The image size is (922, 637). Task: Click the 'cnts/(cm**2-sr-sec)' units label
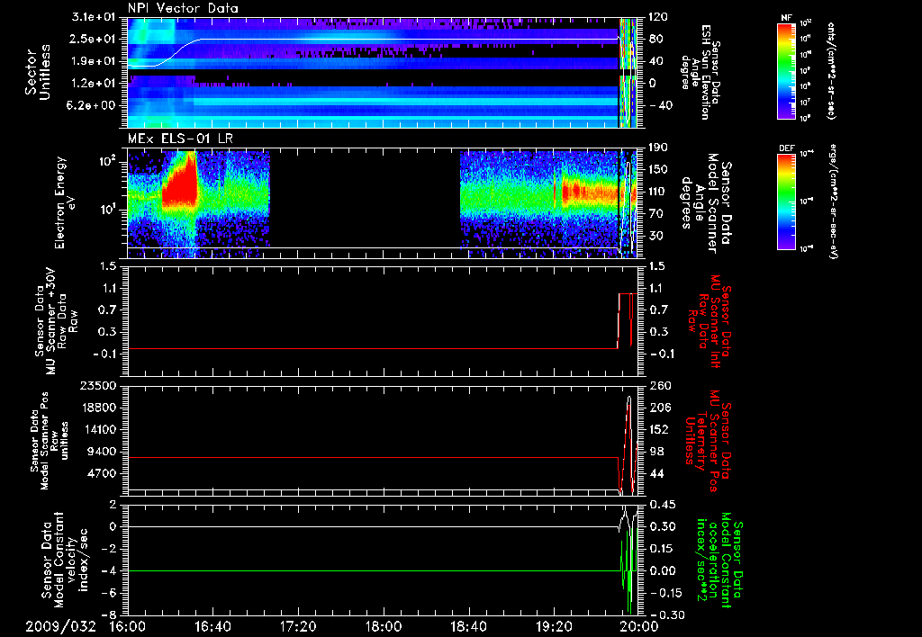[831, 71]
